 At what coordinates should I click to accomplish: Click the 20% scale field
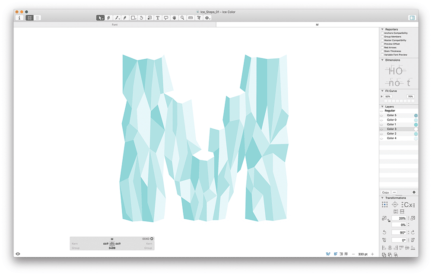click(399, 218)
